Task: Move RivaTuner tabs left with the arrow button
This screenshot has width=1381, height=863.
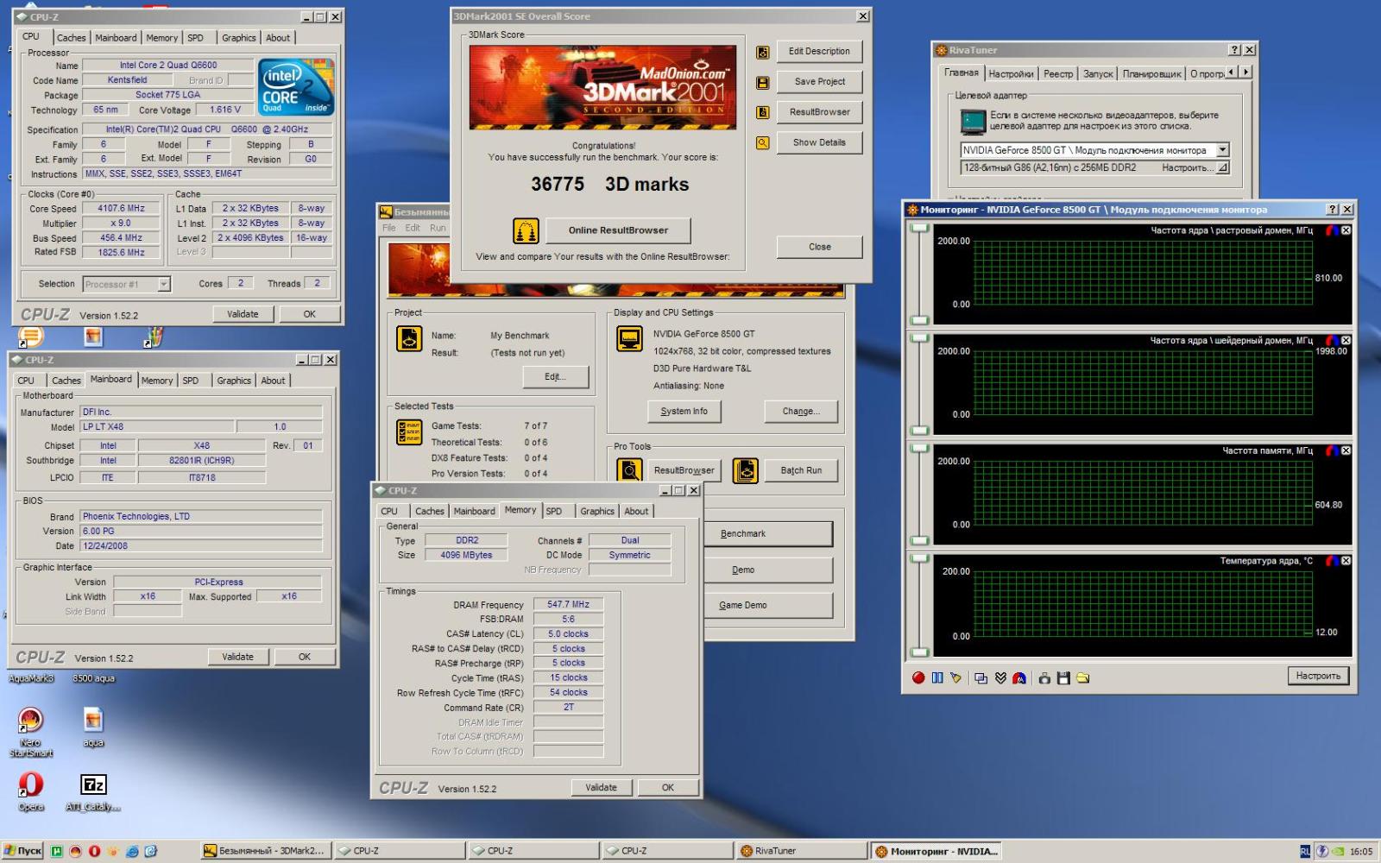Action: tap(1232, 72)
